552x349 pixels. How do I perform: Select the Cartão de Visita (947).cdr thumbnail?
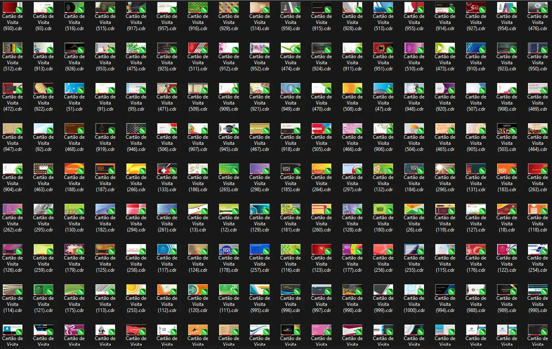point(13,128)
